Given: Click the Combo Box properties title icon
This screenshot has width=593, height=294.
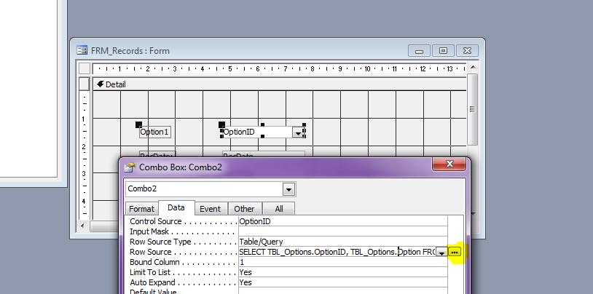Looking at the screenshot, I should coord(130,167).
